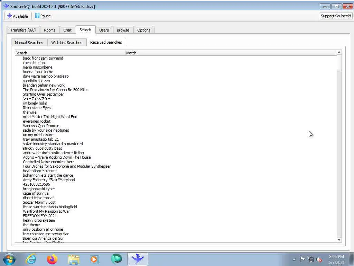
Task: Select the row "back front sam townend"
Action: (x=43, y=58)
